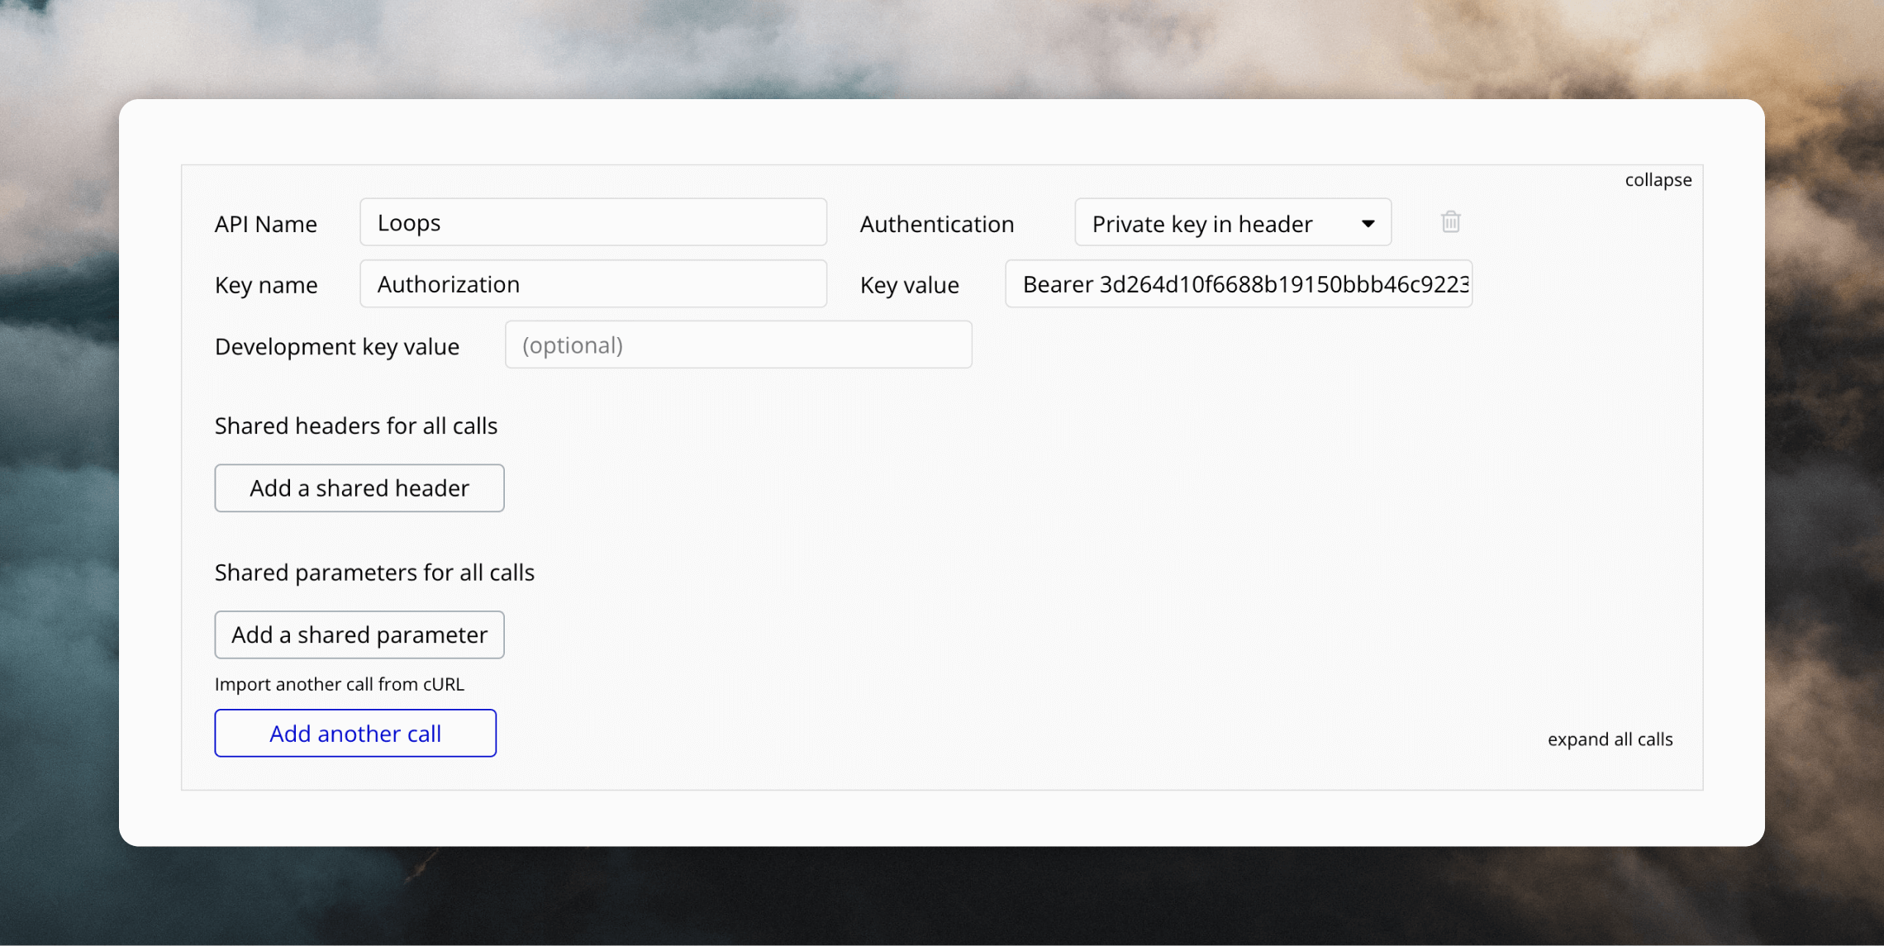Click the trash icon to delete the API

1450,222
